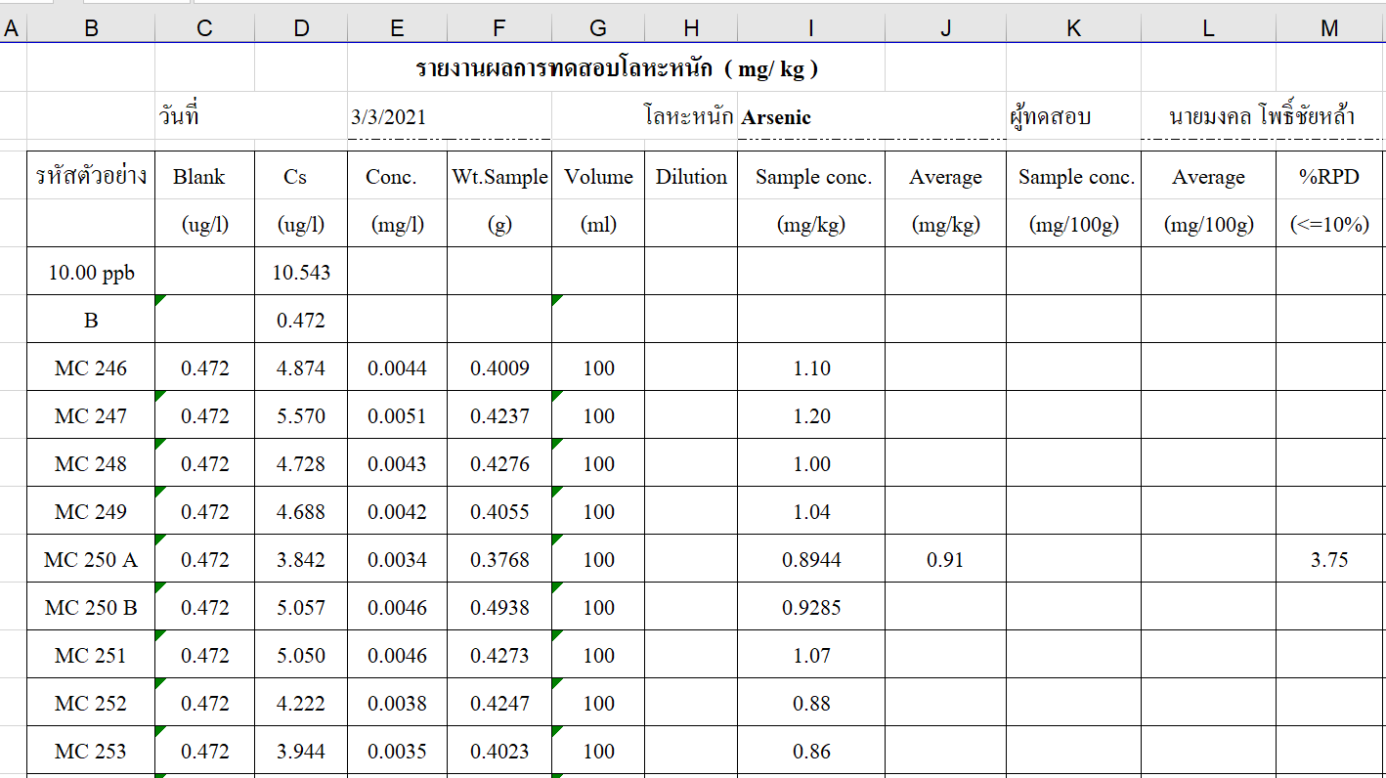
Task: Click weight value 0.4938
Action: click(499, 607)
